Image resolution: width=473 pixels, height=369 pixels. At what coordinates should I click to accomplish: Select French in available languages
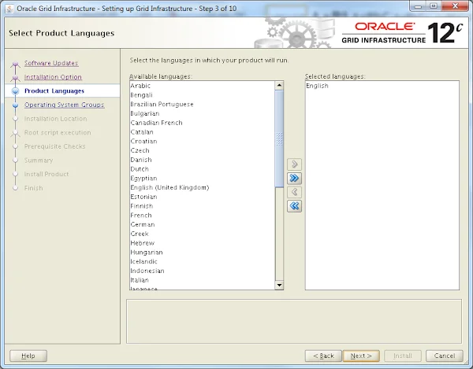[202, 216]
